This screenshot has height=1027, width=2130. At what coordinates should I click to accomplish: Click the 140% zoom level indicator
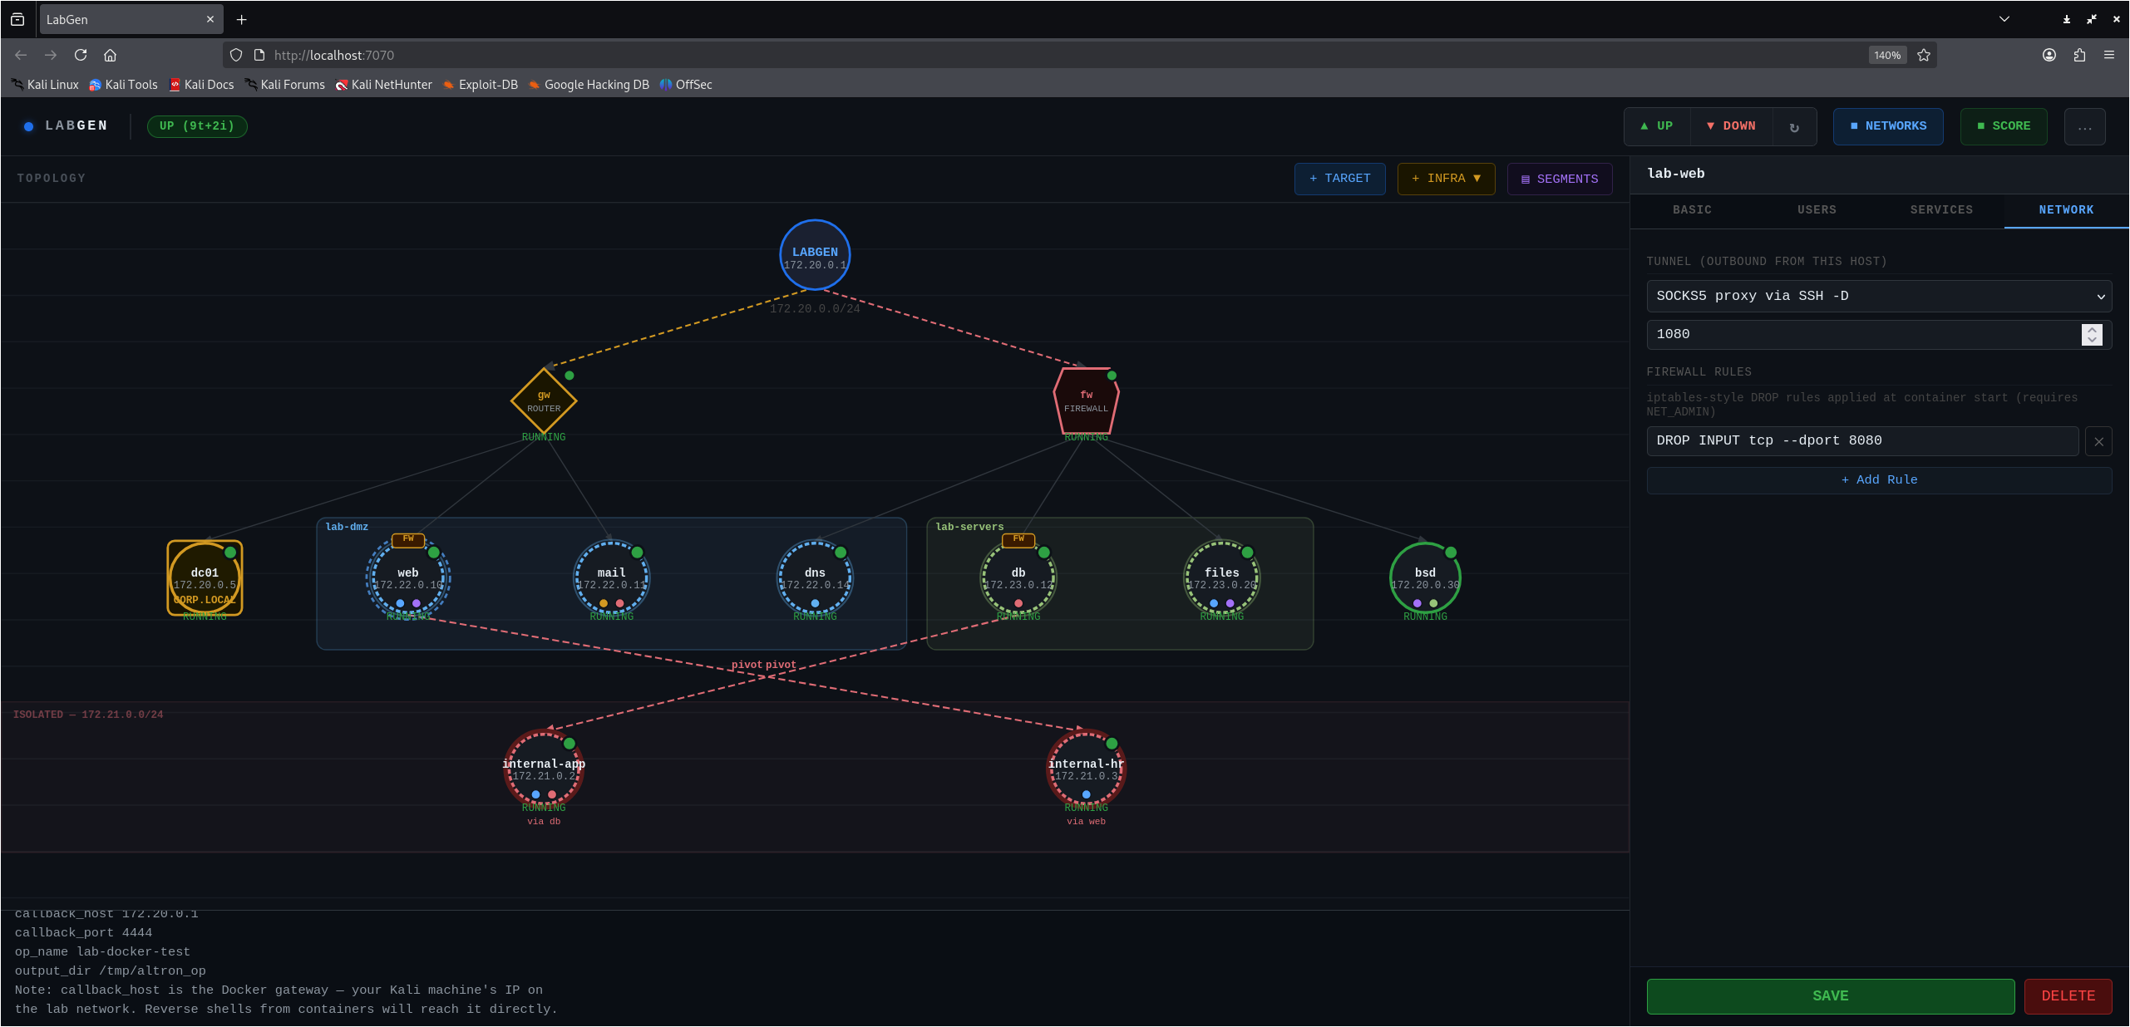(1886, 55)
